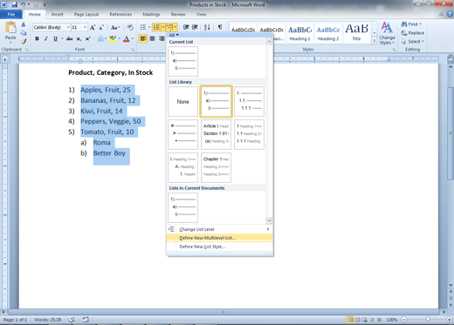Screen dimensions: 454x325
Task: Select the symbol bullet multilevel list thumbnail
Action: point(182,134)
